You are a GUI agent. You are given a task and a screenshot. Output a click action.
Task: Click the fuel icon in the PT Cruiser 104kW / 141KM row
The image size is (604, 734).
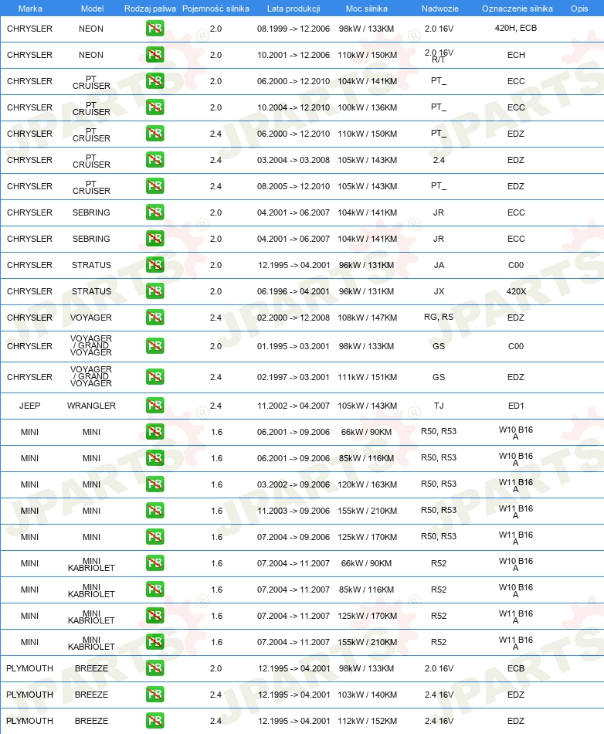(x=154, y=81)
